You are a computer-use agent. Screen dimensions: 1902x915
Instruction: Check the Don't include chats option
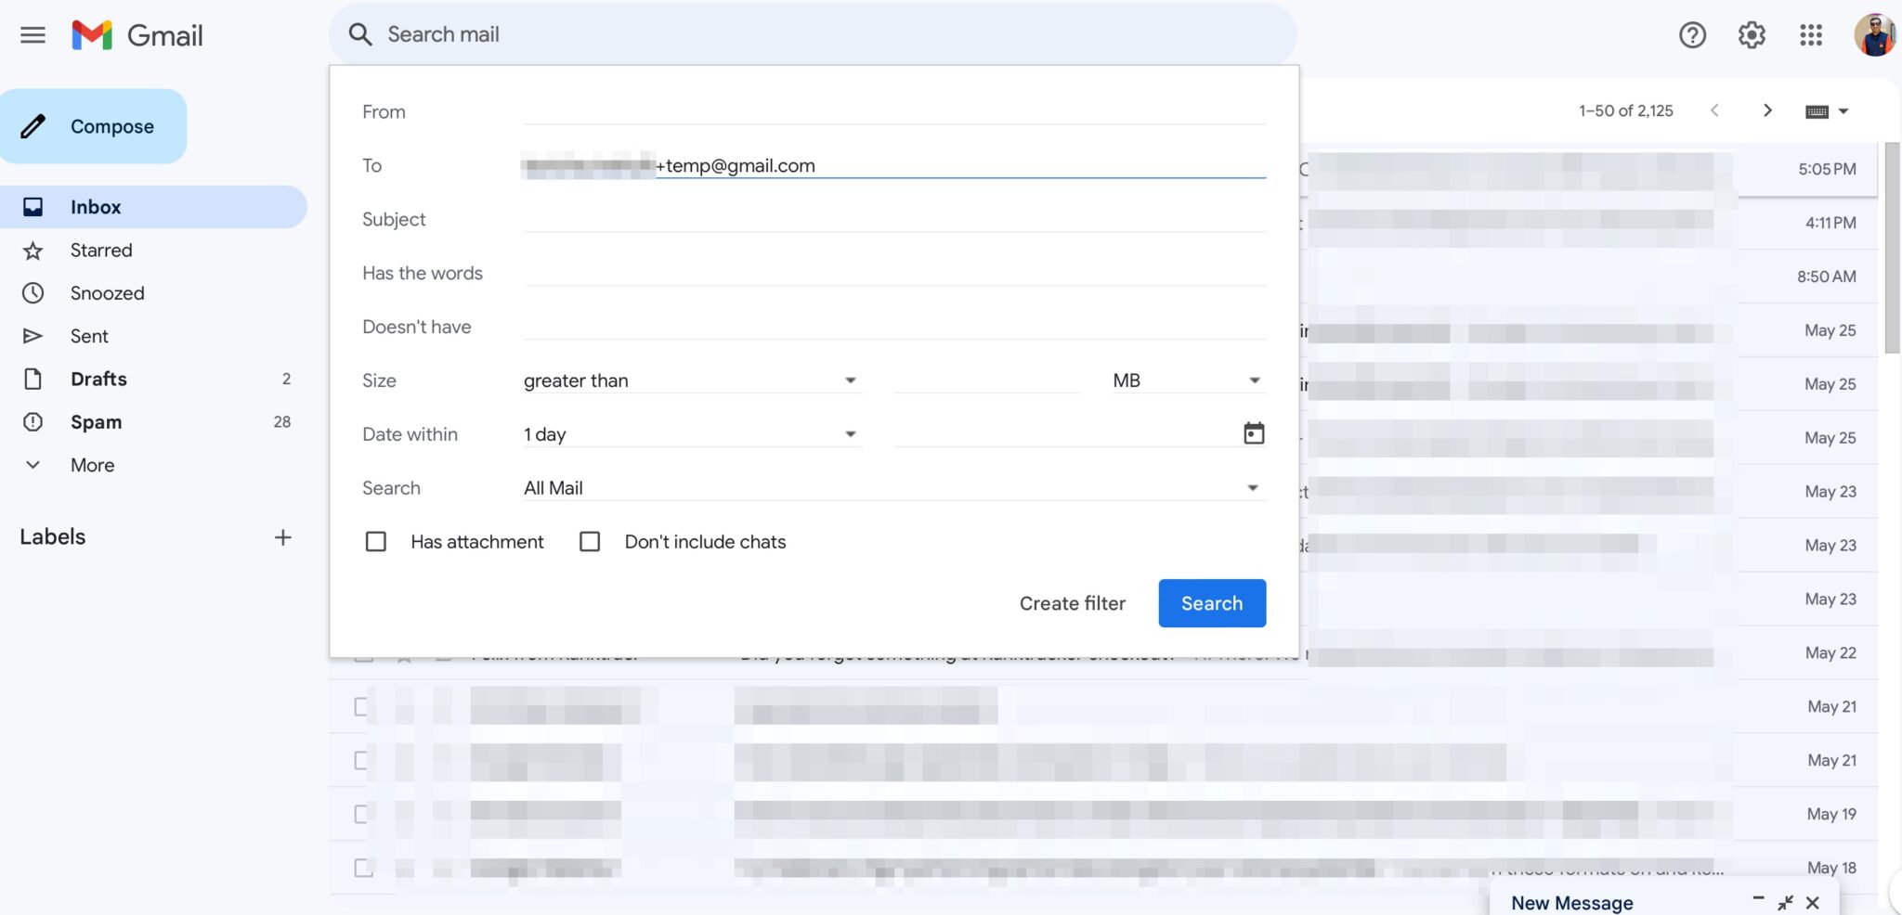coord(590,541)
